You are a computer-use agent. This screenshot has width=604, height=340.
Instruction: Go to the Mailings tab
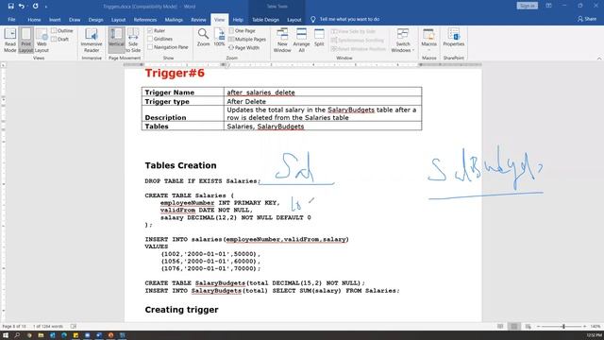click(x=174, y=19)
